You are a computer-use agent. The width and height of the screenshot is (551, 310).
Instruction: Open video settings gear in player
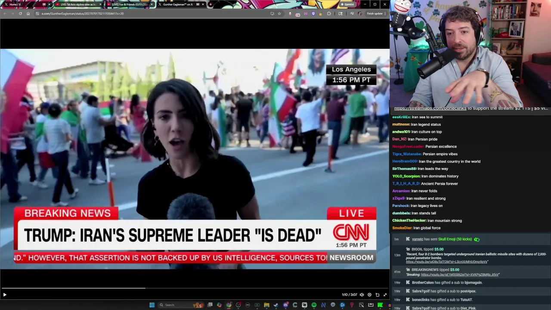369,294
